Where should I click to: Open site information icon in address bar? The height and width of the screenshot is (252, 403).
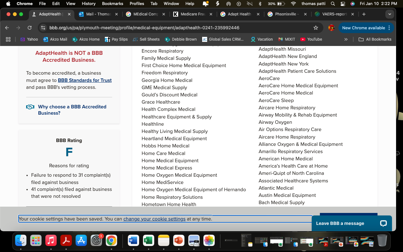click(x=43, y=28)
